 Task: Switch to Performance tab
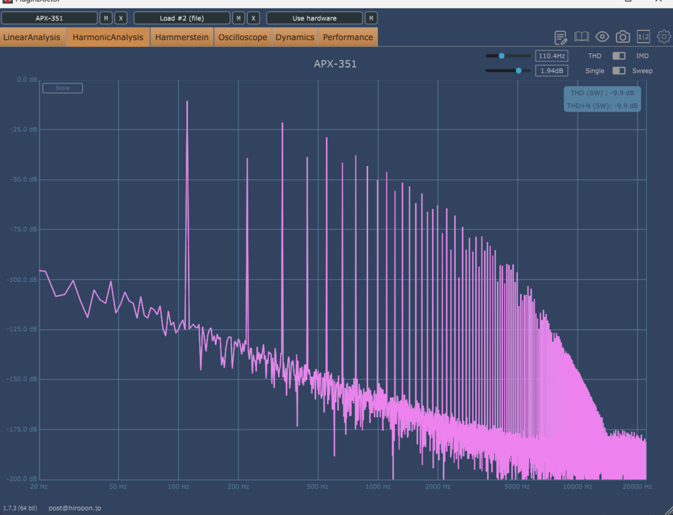pos(348,37)
